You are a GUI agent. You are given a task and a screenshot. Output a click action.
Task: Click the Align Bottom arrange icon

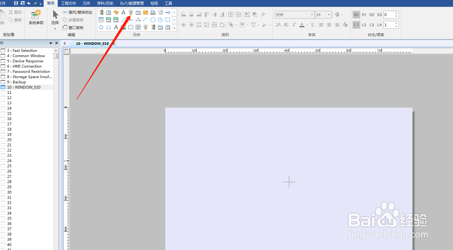[x=222, y=15]
